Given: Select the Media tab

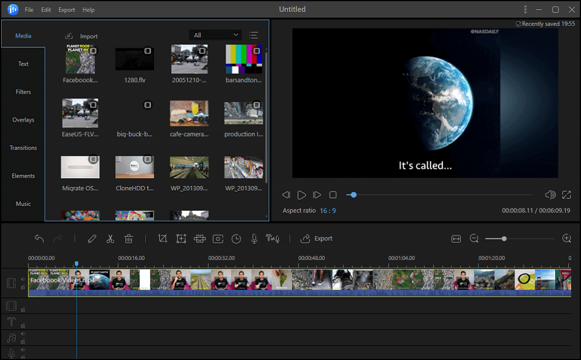Looking at the screenshot, I should point(23,35).
